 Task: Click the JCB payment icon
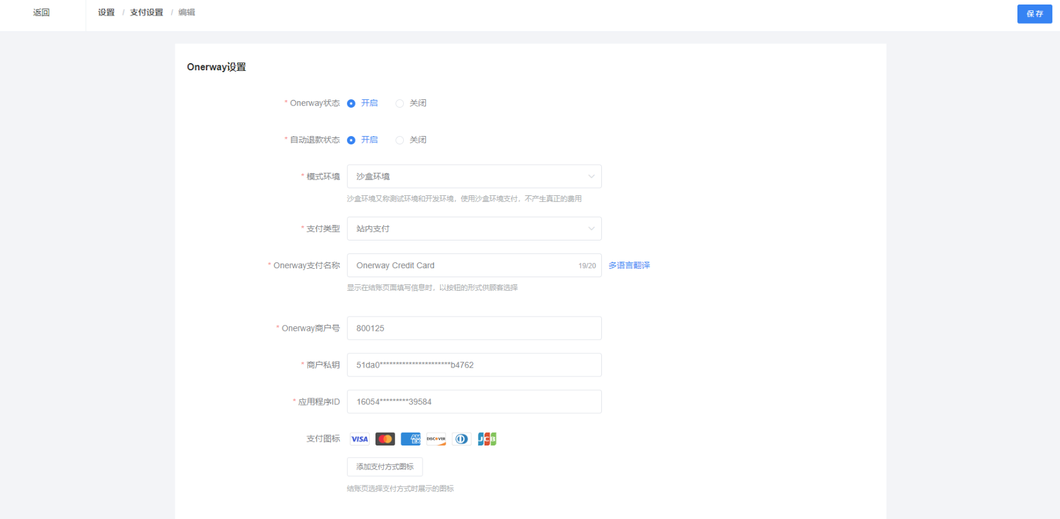coord(487,439)
